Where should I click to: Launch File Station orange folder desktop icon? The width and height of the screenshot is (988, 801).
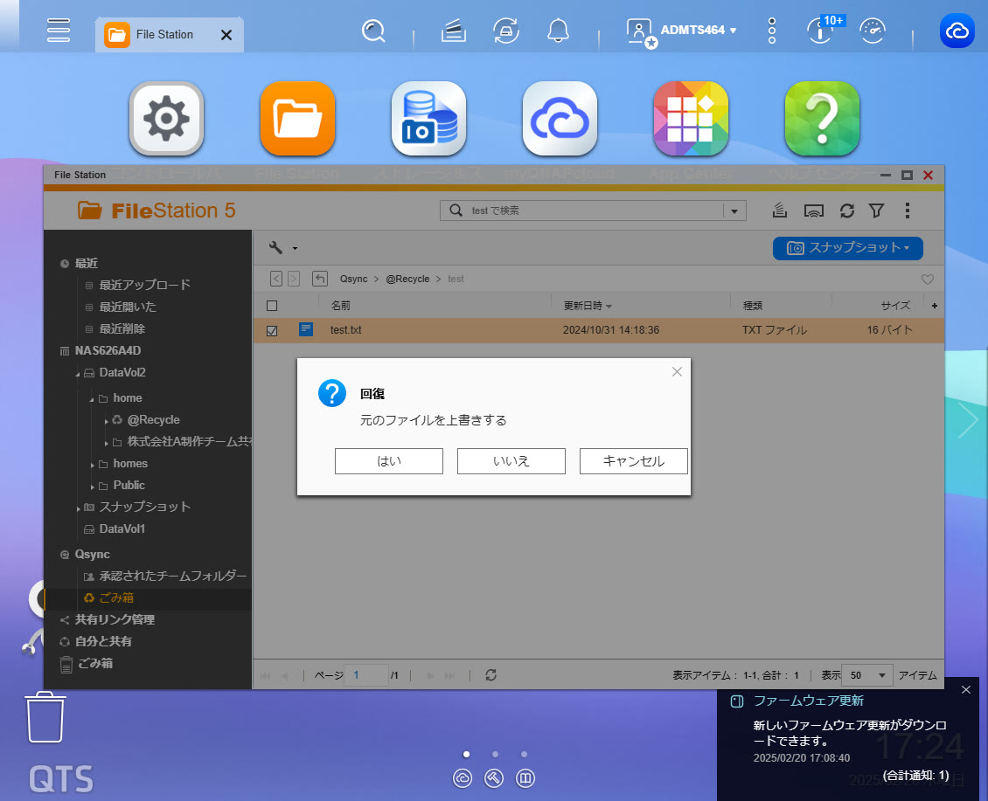pos(297,119)
